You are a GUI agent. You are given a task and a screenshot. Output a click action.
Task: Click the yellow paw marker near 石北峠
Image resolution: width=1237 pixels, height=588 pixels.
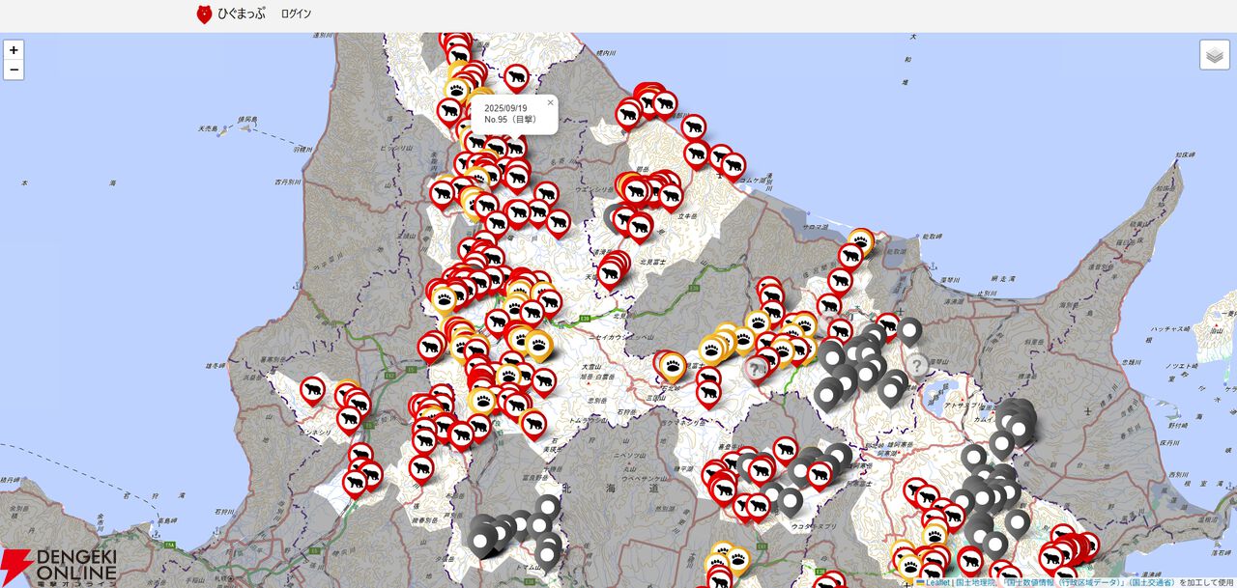pyautogui.click(x=674, y=364)
